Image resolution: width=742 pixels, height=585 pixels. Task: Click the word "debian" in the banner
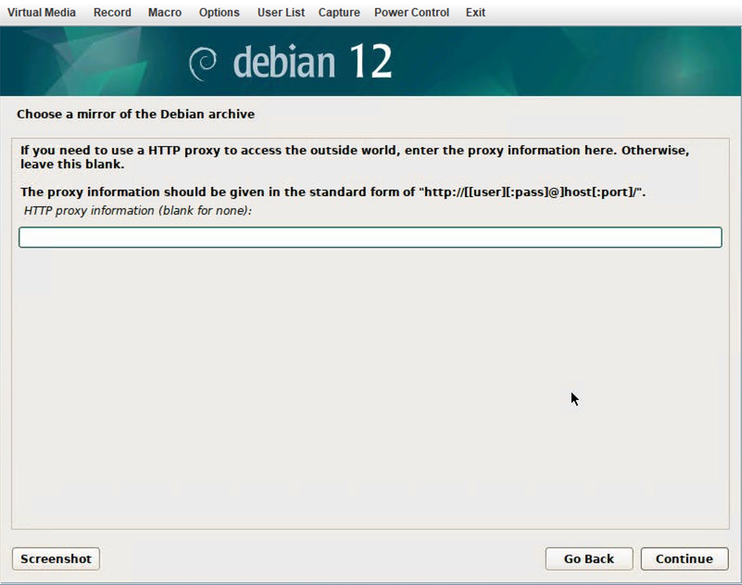pos(283,63)
